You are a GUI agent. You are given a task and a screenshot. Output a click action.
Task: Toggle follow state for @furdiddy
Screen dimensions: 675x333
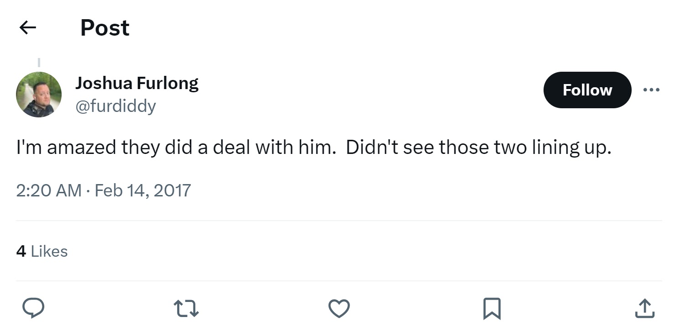(587, 90)
